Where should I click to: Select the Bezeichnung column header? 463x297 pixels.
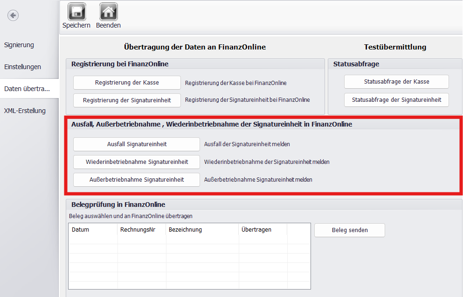(x=202, y=230)
